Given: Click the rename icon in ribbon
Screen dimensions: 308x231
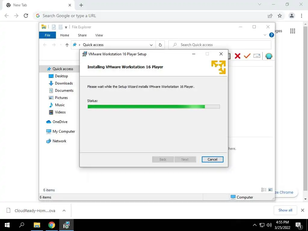Looking at the screenshot, I should point(257,56).
